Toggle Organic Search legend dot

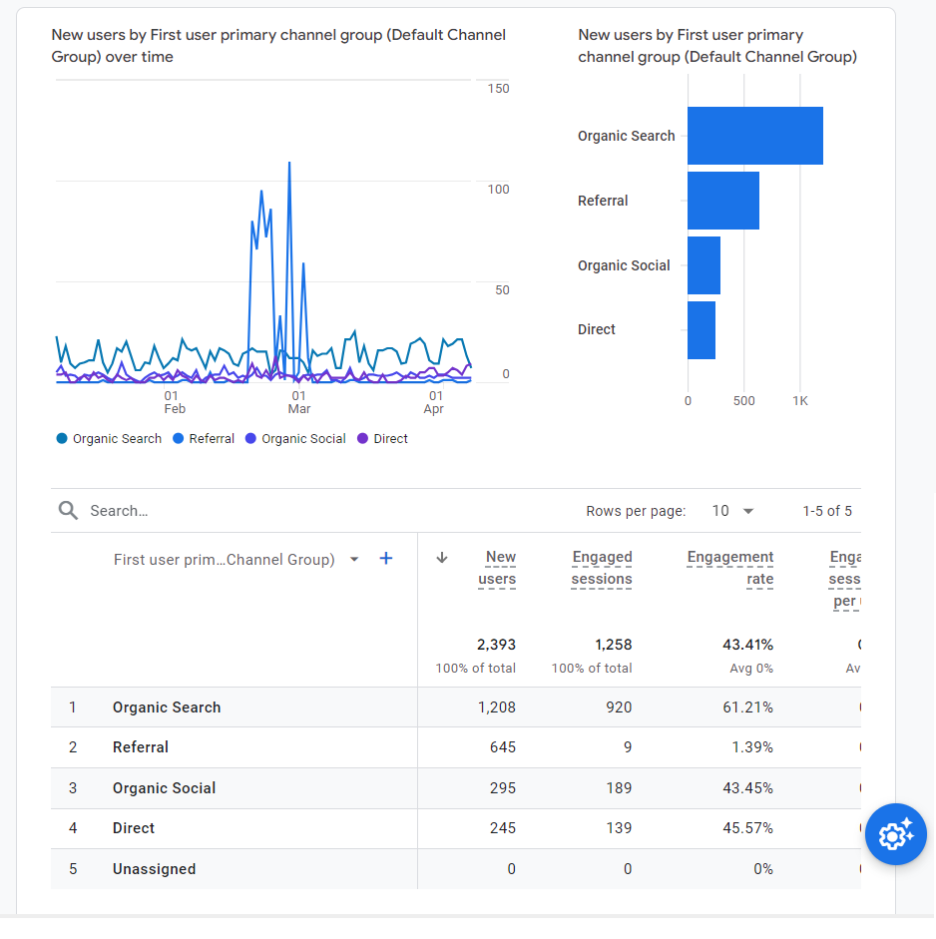[62, 438]
